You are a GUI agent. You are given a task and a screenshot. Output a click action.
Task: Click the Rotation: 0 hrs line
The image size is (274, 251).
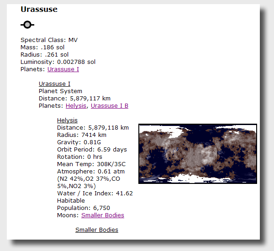[x=79, y=157]
